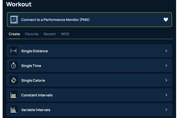Expand the Single Calorie chevron

coord(166,80)
